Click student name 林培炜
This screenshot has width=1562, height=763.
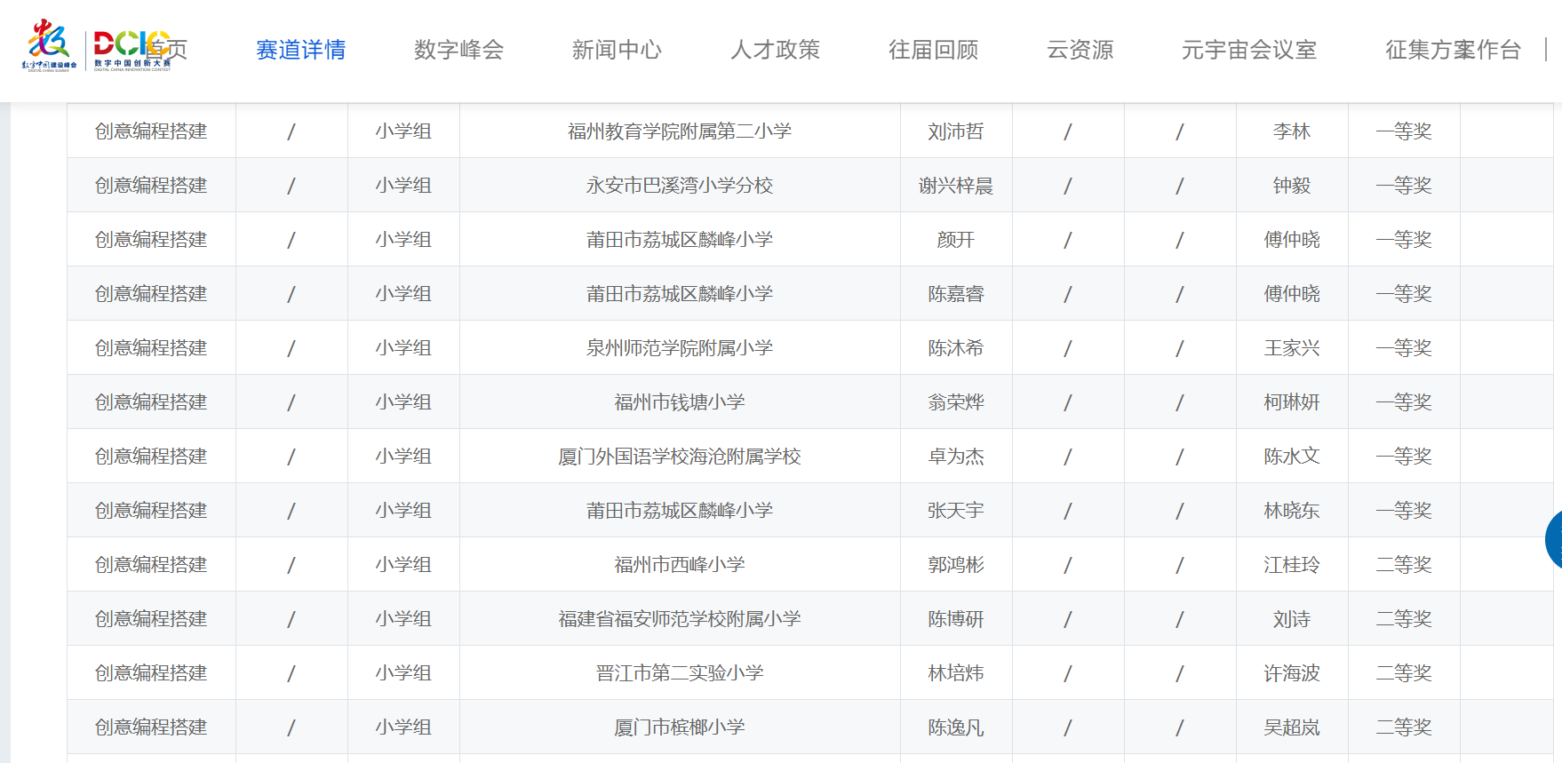tap(956, 673)
